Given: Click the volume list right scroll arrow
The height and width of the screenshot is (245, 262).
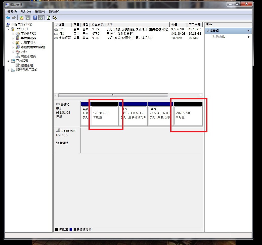Looking at the screenshot, I should click(201, 95).
